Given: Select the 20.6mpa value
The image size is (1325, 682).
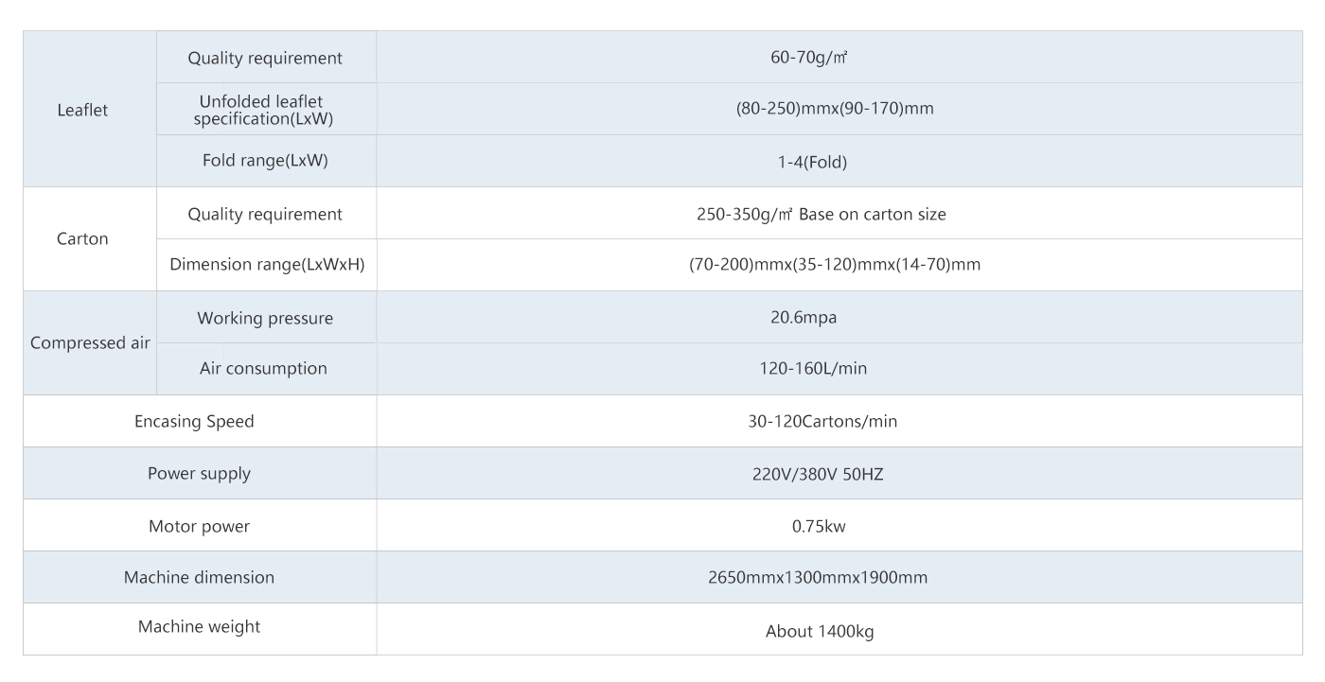Looking at the screenshot, I should point(804,318).
